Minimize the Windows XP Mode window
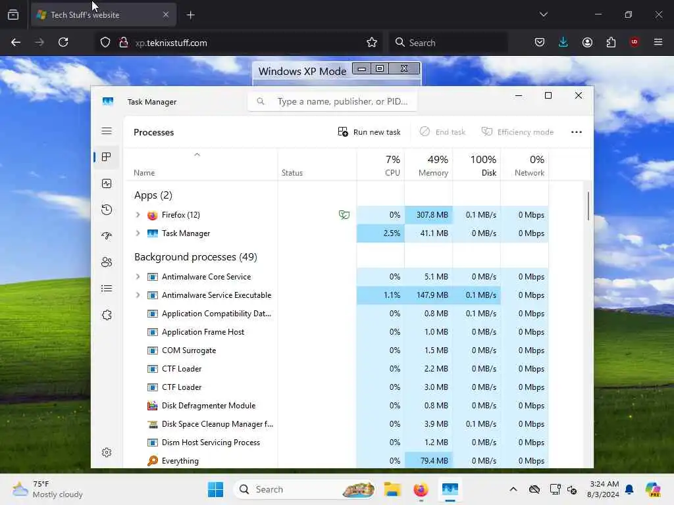674x505 pixels. [362, 68]
